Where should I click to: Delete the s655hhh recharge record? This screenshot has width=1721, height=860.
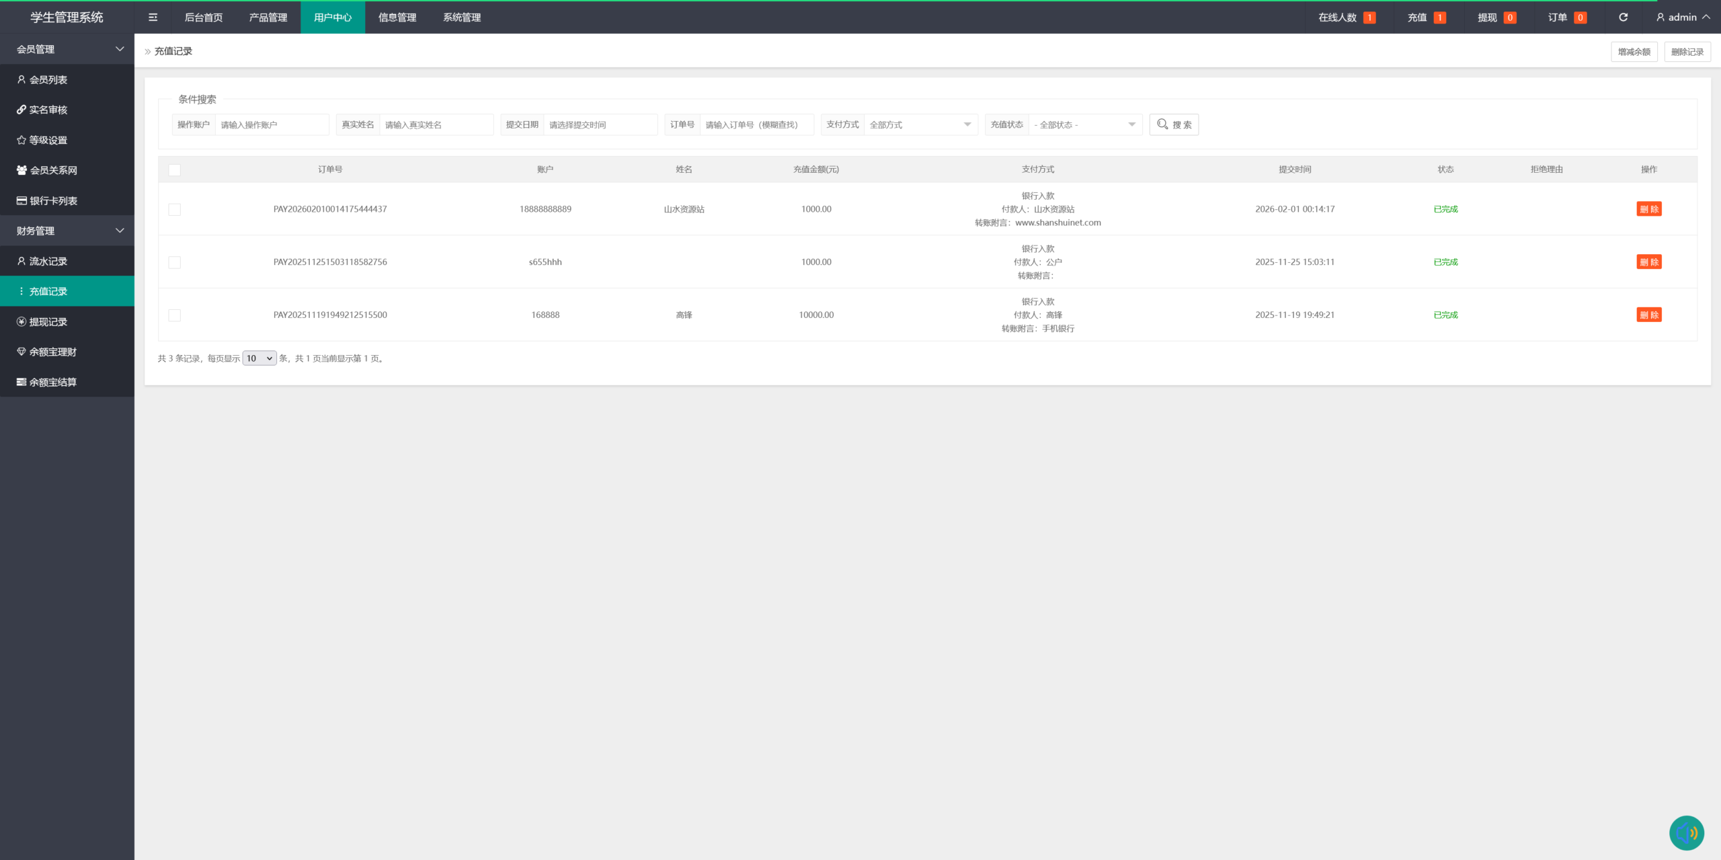(1648, 262)
